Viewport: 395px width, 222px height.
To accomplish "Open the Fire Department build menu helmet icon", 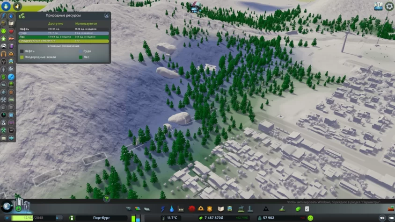I will point(201,209).
